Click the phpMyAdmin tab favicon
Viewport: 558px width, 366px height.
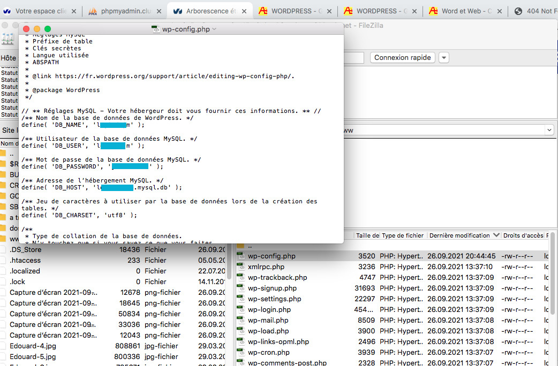93,11
